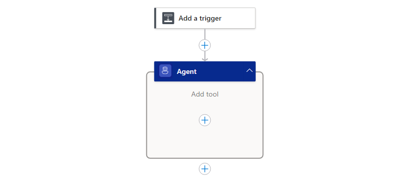The width and height of the screenshot is (402, 181).
Task: Add an action with the plus below the Agent box
Action: point(205,169)
